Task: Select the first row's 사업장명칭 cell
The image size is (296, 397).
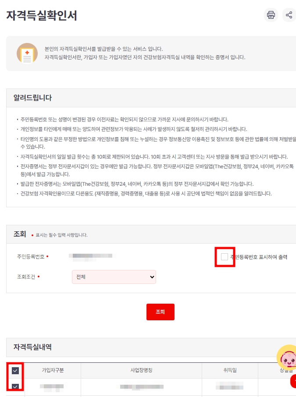Action: (x=141, y=387)
